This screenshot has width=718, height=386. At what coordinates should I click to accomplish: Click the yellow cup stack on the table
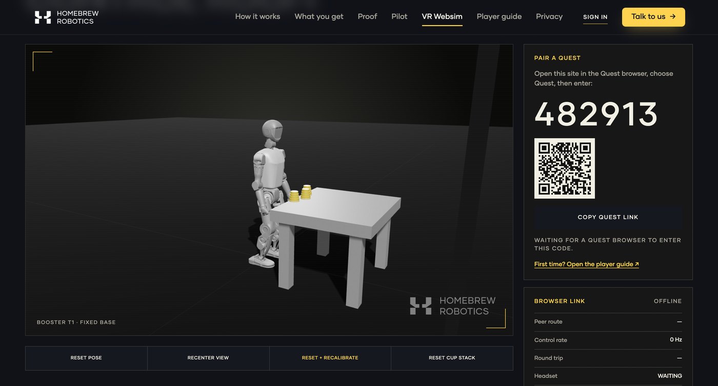click(301, 193)
